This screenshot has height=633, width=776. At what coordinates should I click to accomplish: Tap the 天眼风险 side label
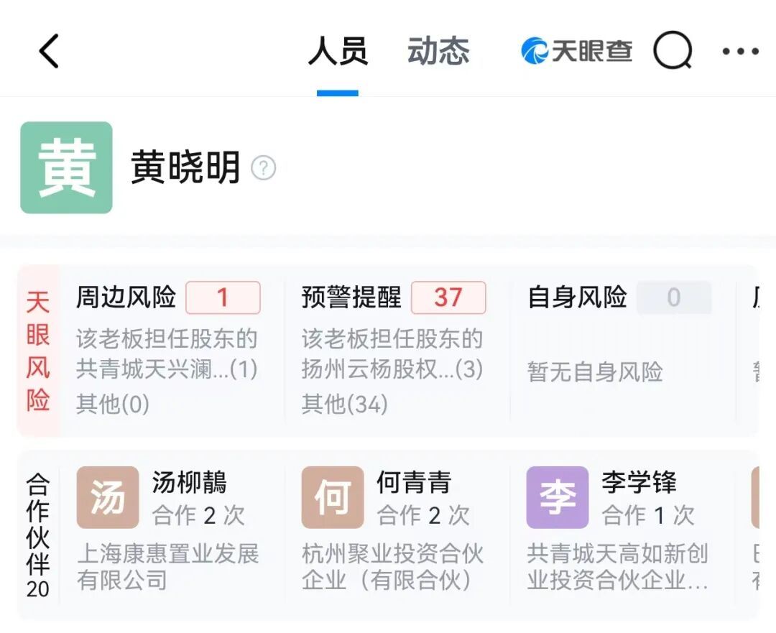click(38, 351)
